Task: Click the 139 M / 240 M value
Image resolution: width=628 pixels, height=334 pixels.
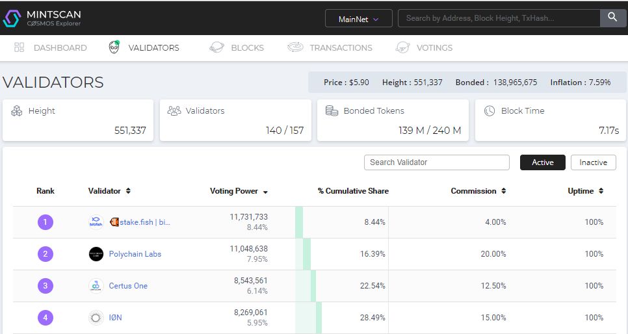Action: click(430, 131)
